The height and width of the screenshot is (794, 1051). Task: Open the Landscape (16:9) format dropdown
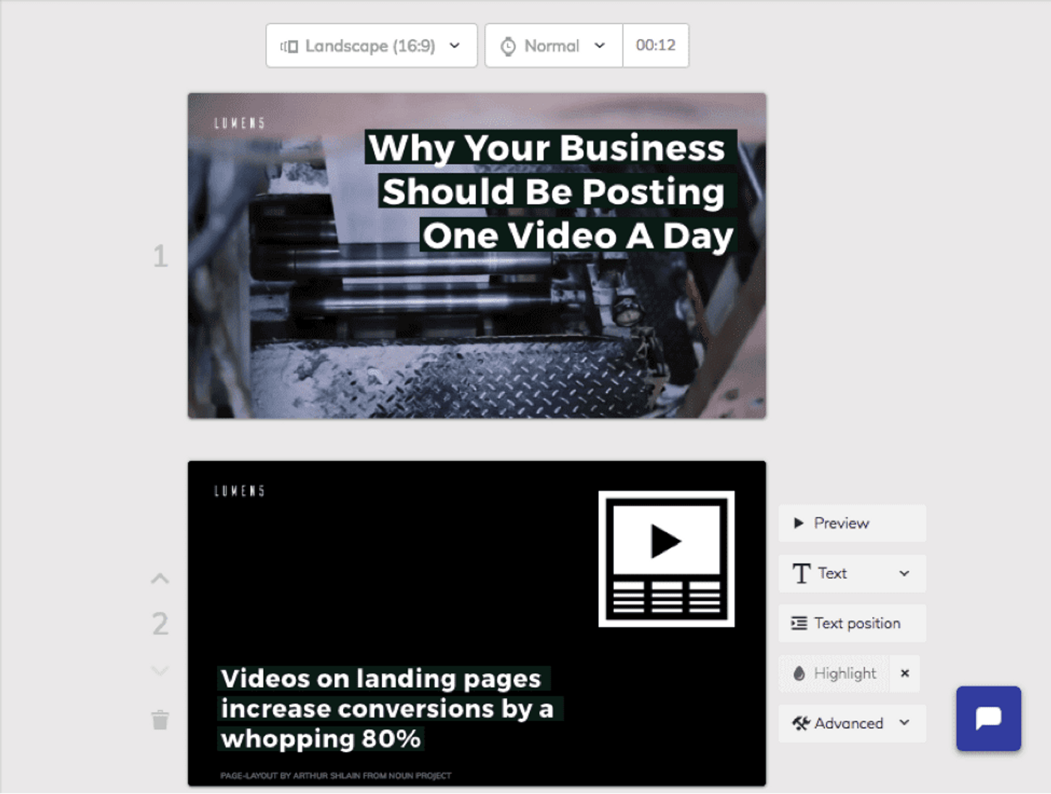pos(371,46)
